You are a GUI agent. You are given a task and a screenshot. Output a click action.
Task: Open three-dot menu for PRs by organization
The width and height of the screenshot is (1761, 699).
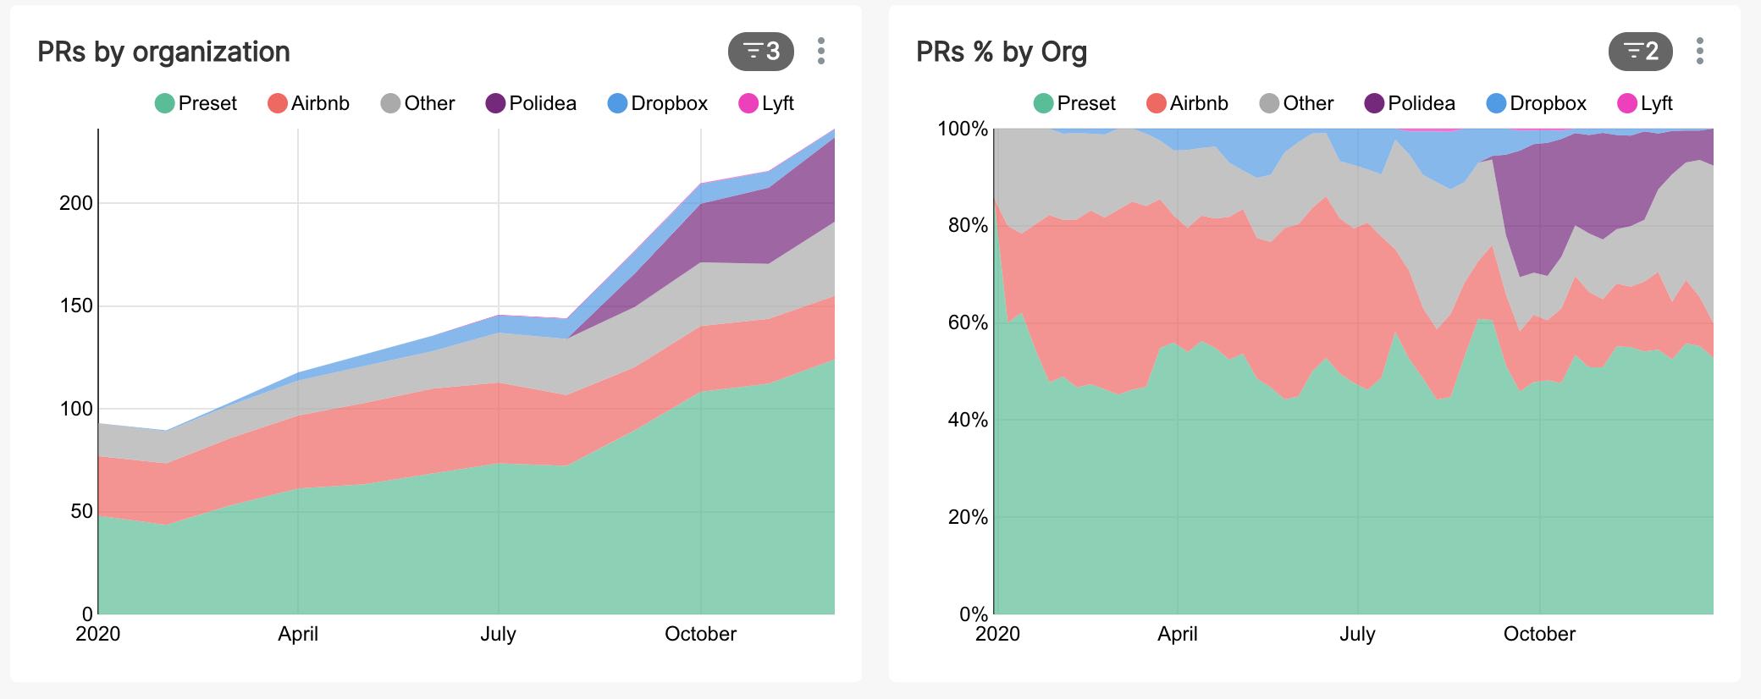tap(821, 52)
